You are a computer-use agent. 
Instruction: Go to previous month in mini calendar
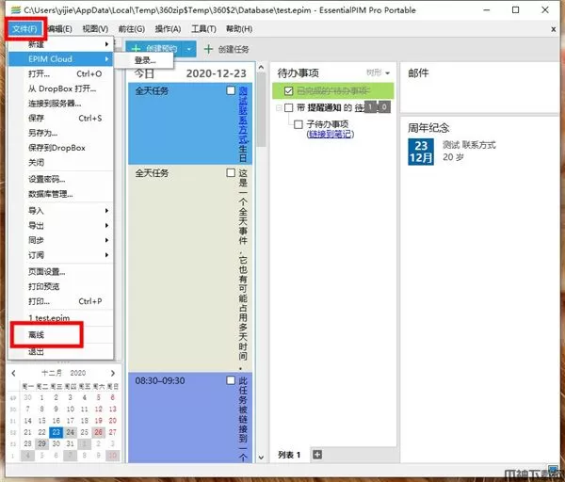14,373
